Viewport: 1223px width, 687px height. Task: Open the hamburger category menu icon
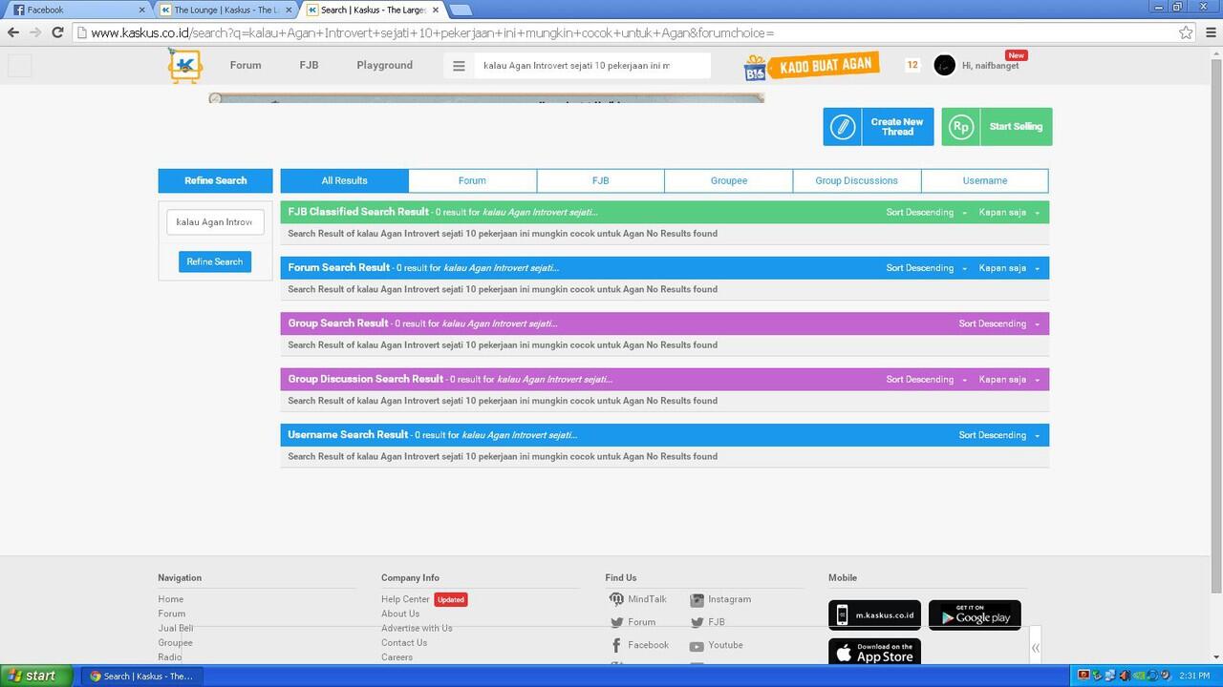pyautogui.click(x=459, y=66)
